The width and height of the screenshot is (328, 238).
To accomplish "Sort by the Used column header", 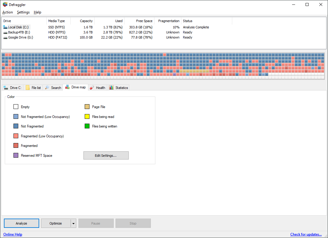I will pos(110,21).
